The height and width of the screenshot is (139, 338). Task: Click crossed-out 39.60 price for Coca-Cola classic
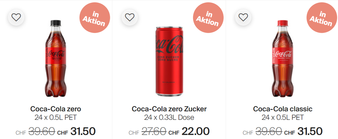(268, 132)
